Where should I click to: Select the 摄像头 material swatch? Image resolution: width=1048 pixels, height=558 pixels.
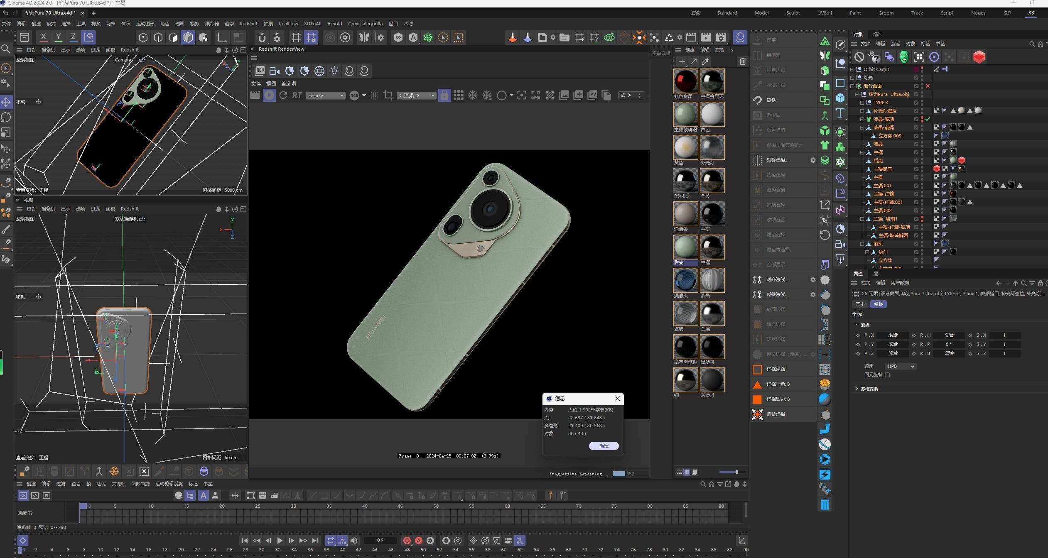coord(685,280)
